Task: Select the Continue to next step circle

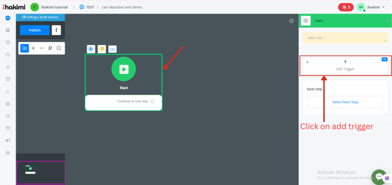Action: coord(152,102)
